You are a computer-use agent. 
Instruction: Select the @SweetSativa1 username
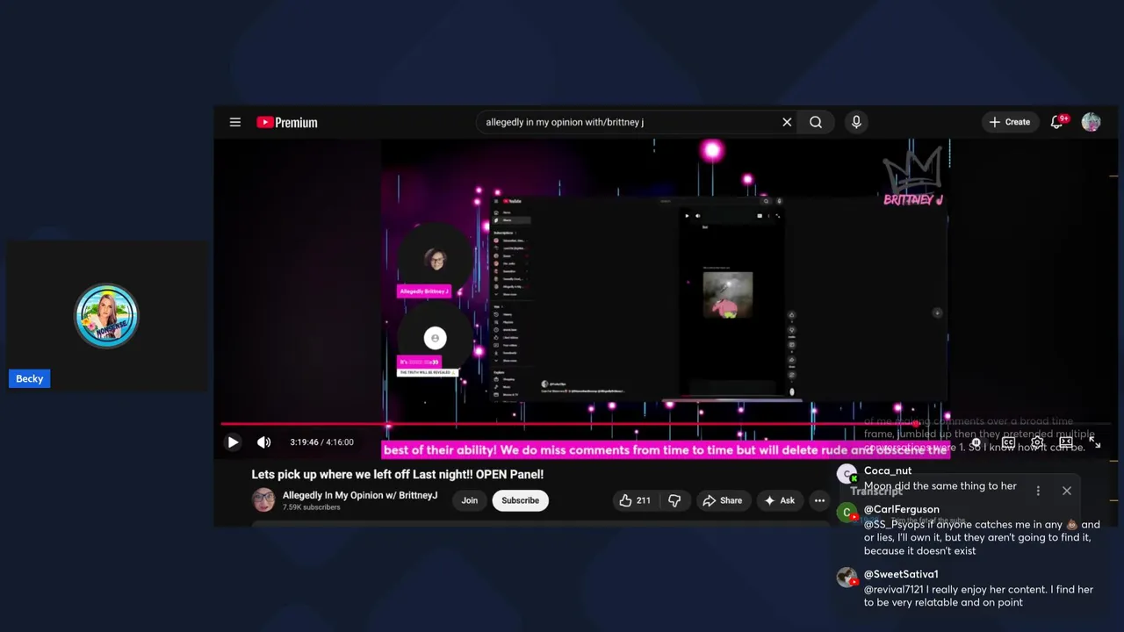pos(901,574)
